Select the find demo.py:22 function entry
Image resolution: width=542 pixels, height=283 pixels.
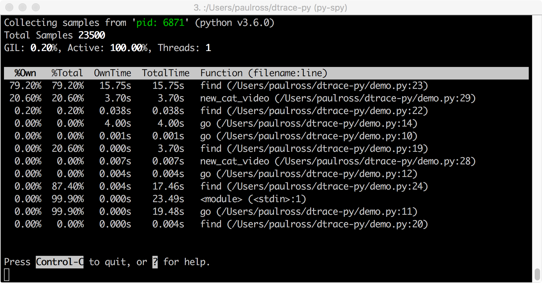point(314,111)
